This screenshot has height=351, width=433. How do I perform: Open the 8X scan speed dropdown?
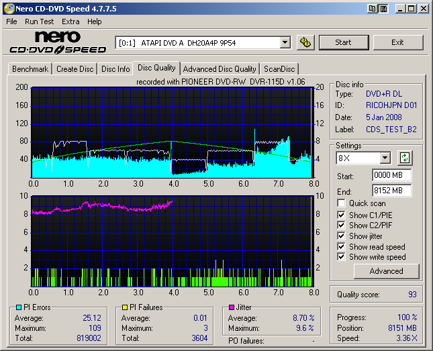(x=385, y=158)
